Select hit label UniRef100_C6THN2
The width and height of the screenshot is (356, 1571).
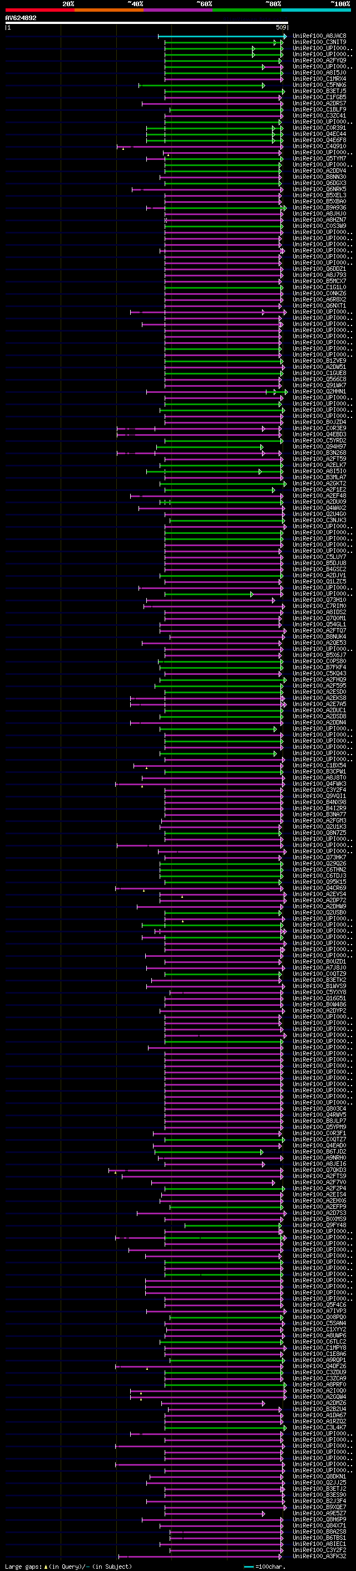click(x=319, y=870)
